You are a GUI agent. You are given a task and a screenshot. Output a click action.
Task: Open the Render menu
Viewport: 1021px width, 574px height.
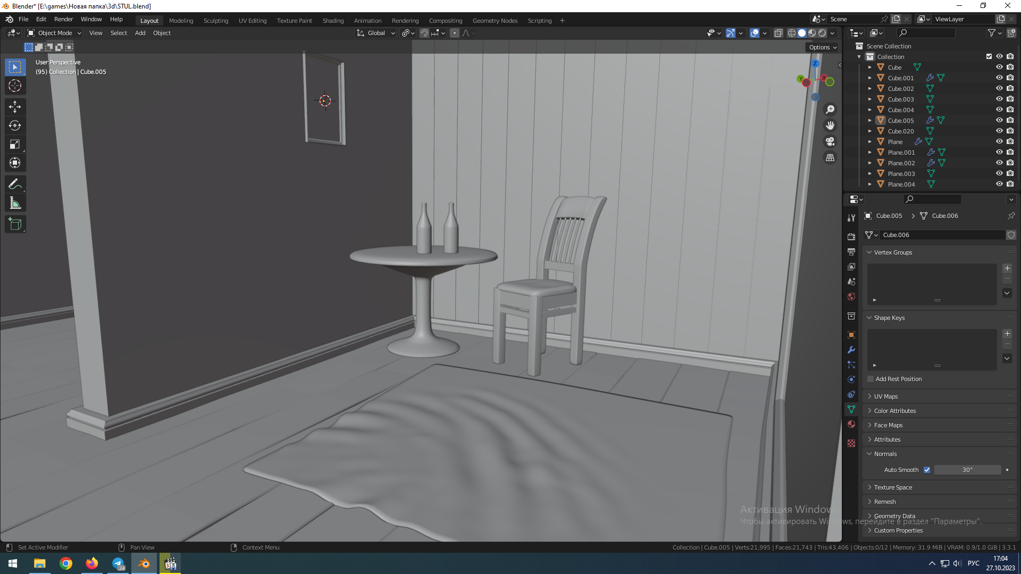(63, 19)
